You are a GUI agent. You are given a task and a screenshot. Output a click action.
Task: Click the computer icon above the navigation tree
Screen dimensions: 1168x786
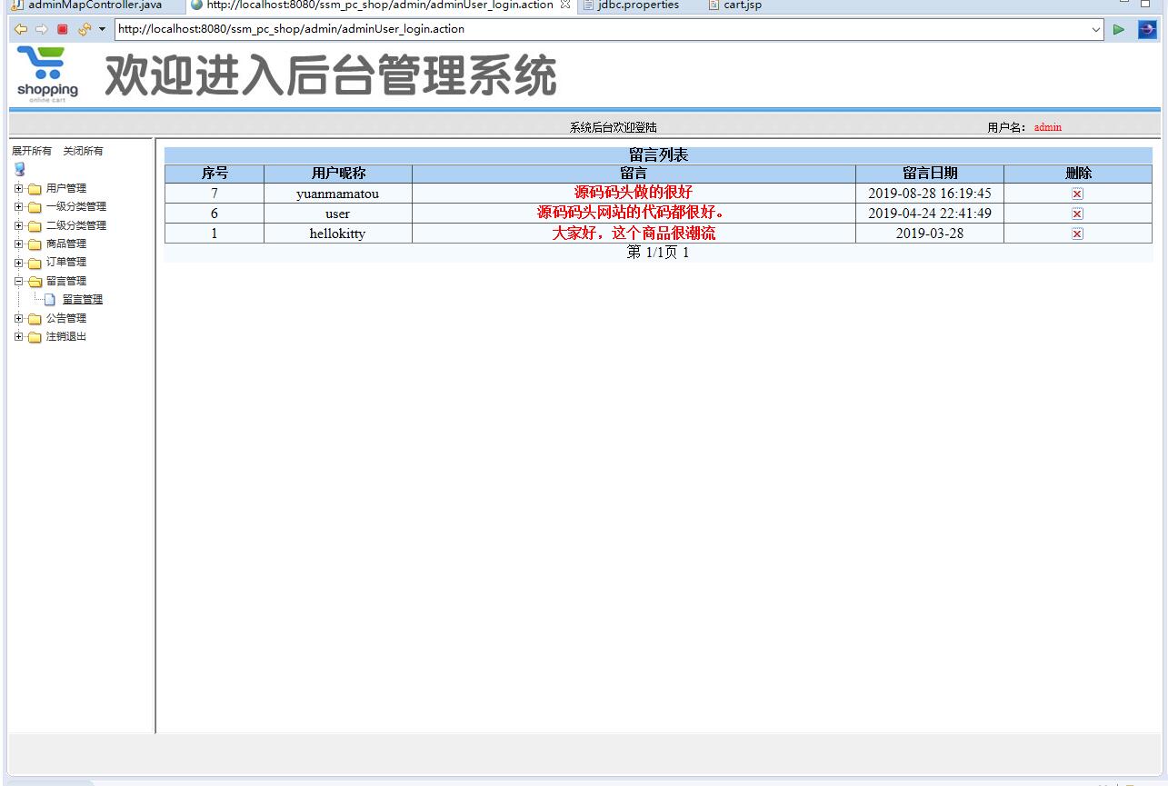point(18,169)
